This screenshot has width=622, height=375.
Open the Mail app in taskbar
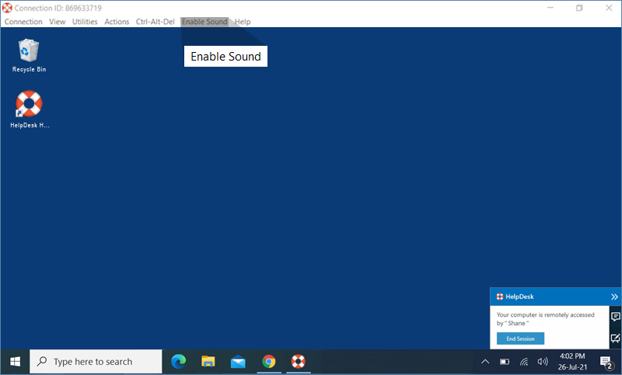pos(238,361)
